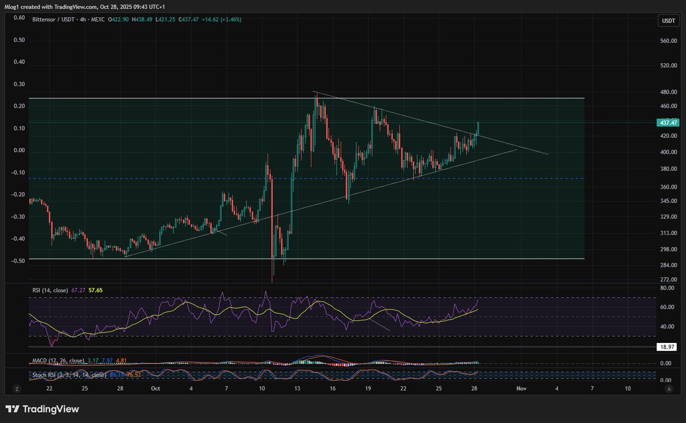This screenshot has height=423, width=686.
Task: Click the open price value O422.90
Action: pyautogui.click(x=117, y=19)
